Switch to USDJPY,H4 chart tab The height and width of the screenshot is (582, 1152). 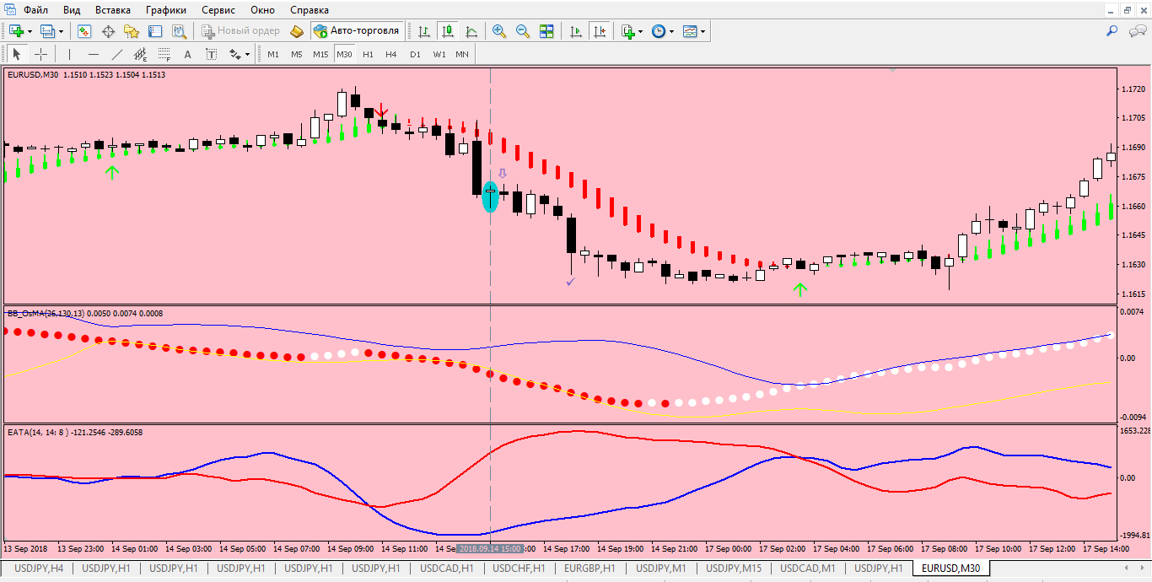tap(39, 568)
